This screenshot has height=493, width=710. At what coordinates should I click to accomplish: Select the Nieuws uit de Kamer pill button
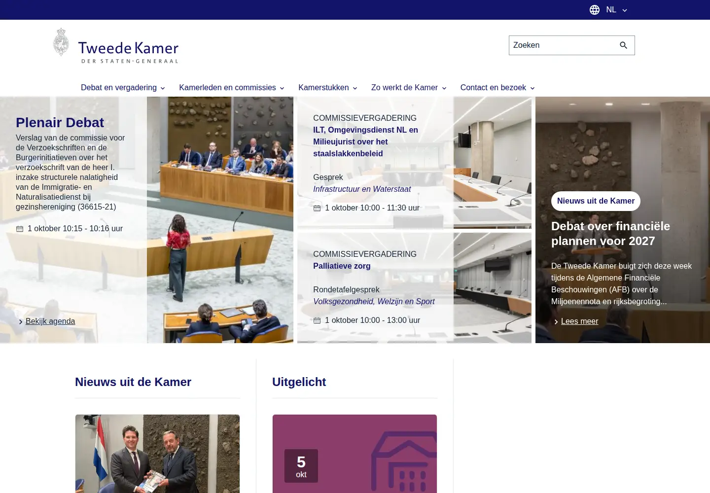[596, 201]
